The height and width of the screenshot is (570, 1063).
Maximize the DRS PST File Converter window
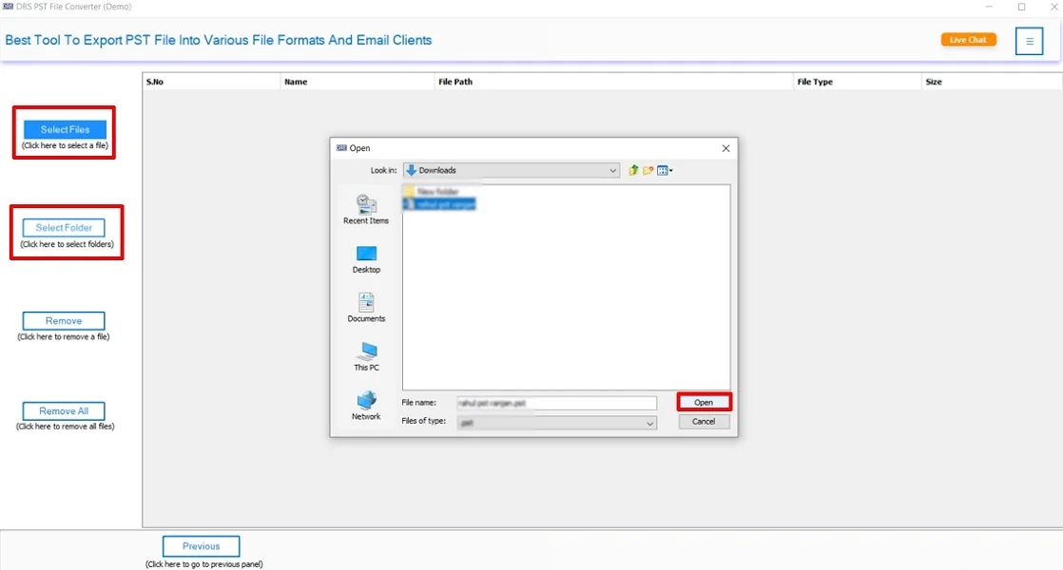[1022, 7]
